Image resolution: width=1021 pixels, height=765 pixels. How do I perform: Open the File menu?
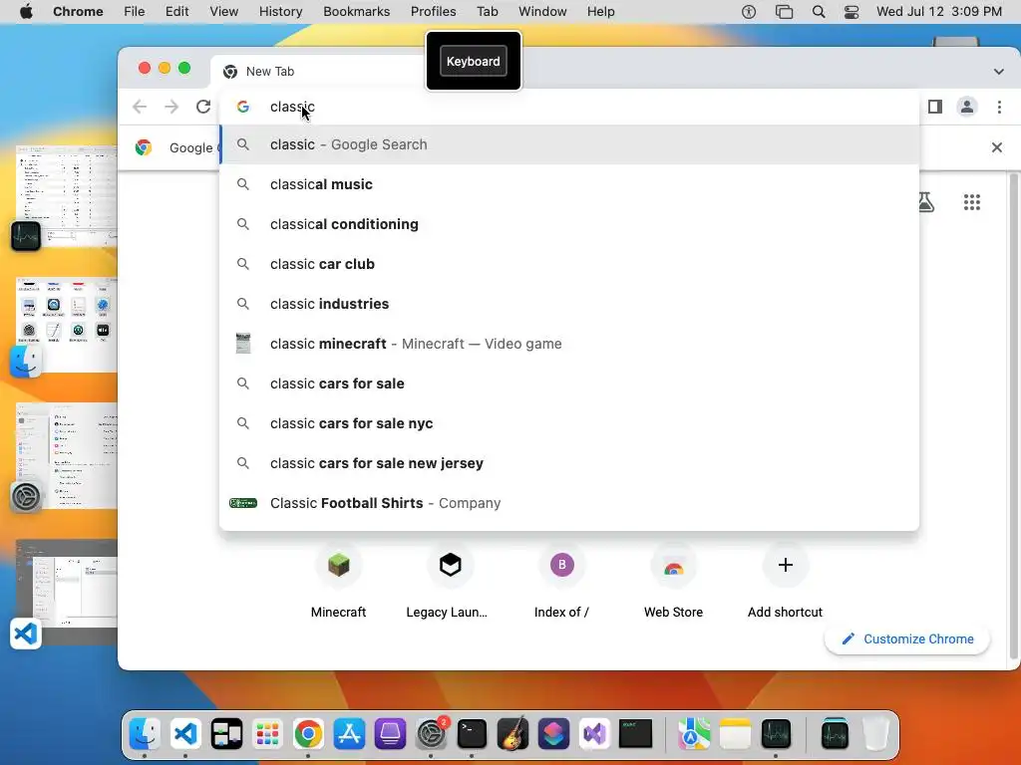(x=135, y=12)
